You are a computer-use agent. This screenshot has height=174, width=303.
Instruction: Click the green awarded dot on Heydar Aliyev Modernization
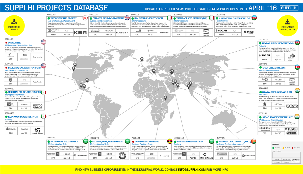260,43
